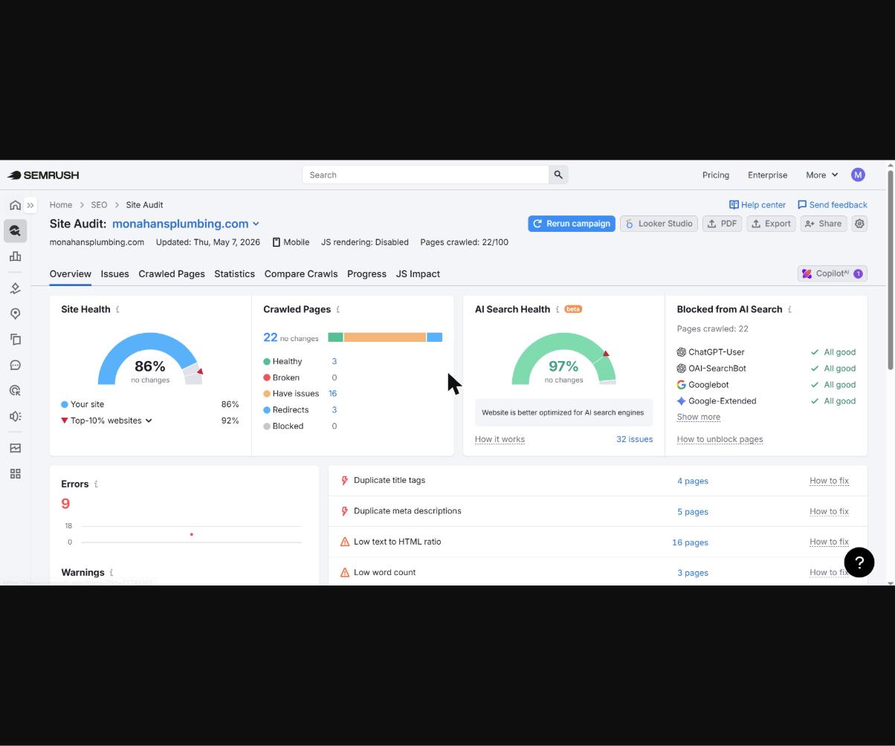
Task: Click Warnings info icon
Action: (x=112, y=573)
